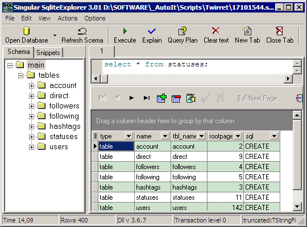Image resolution: width=307 pixels, height=227 pixels.
Task: Click the results grid scroll up arrow
Action: 297,115
